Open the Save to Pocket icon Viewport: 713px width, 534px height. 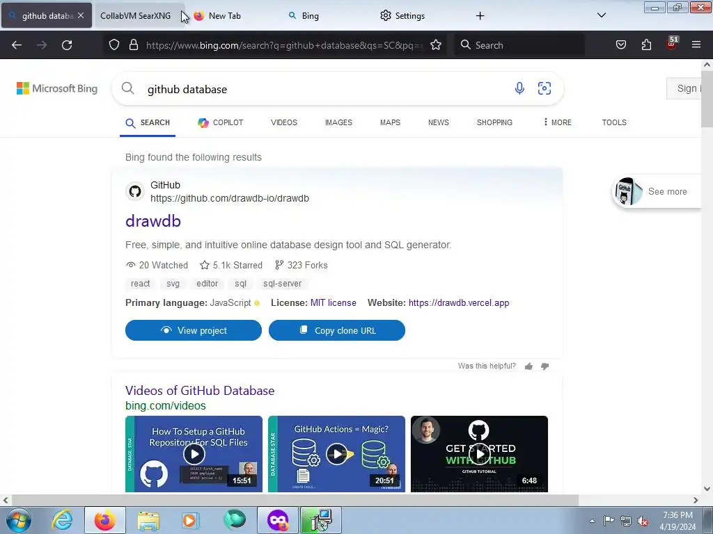pos(620,45)
